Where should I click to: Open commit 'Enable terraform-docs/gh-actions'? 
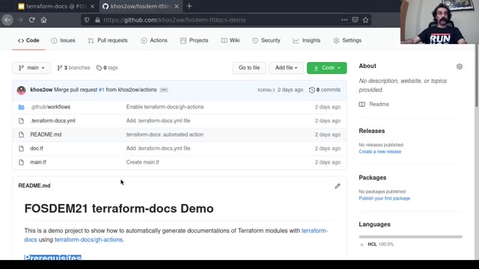(x=165, y=107)
